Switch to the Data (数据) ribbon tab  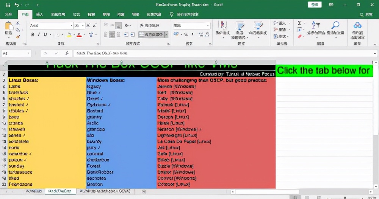coord(91,14)
